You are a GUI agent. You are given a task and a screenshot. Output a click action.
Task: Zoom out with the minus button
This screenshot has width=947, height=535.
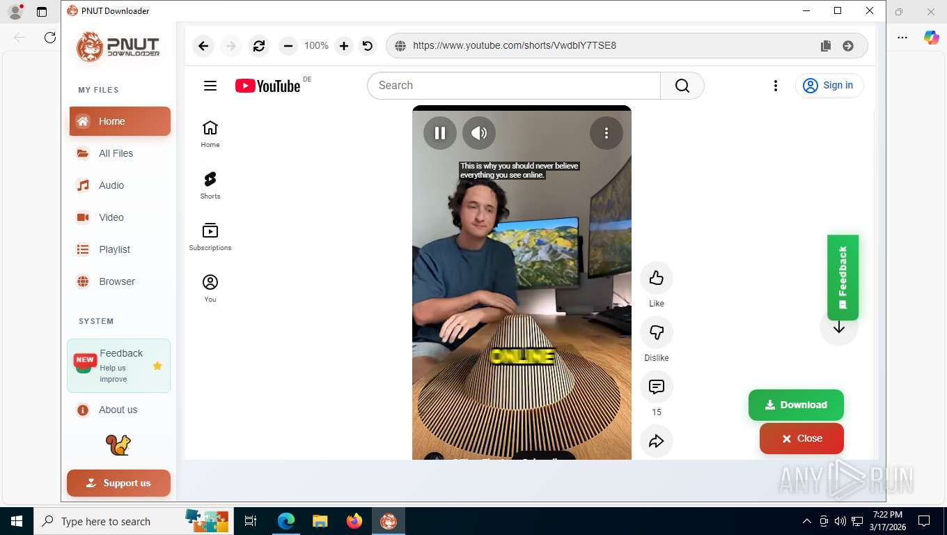pyautogui.click(x=288, y=46)
